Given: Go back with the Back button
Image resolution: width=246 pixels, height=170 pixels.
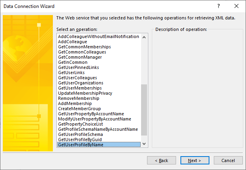Looking at the screenshot, I should [x=161, y=160].
